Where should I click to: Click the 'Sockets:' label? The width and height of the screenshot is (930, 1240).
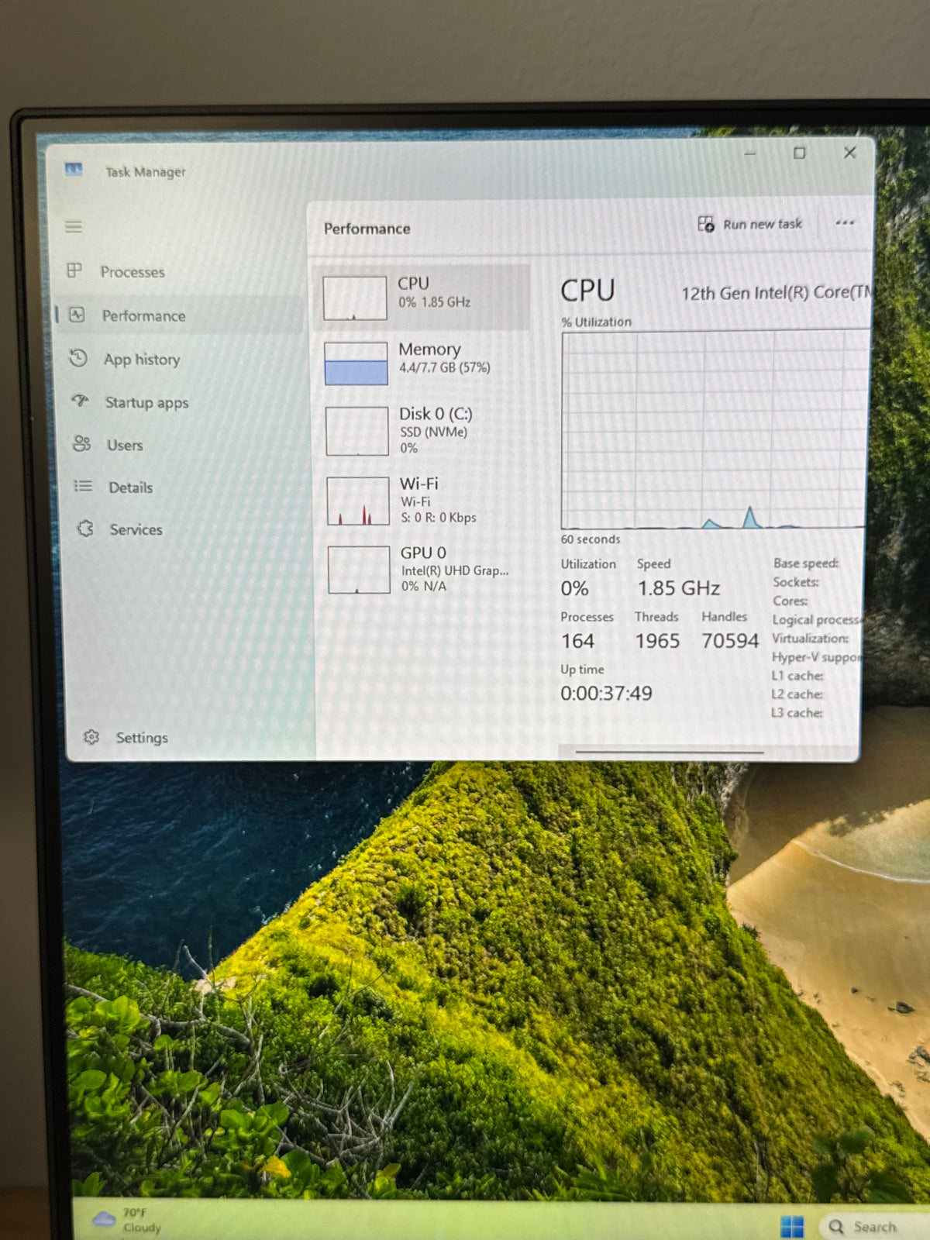[796, 581]
